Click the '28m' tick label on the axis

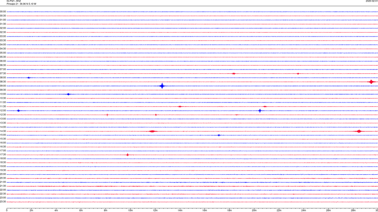pos(353,210)
